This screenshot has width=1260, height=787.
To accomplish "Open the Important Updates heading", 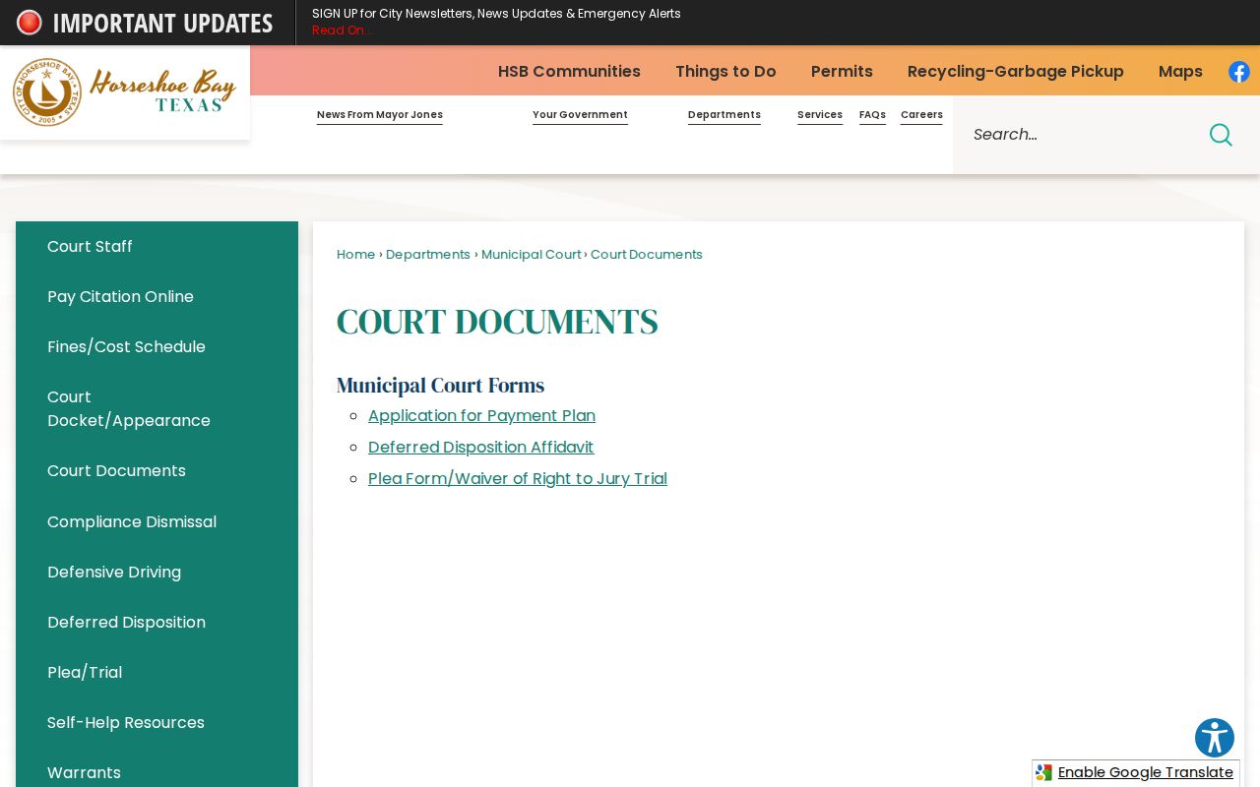I will tap(162, 23).
